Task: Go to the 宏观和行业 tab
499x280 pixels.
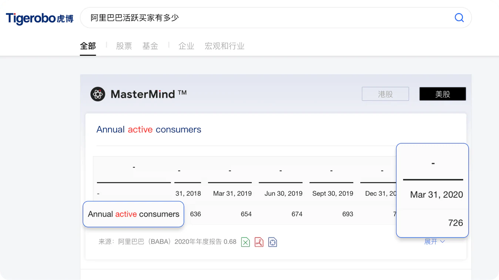Action: (225, 46)
